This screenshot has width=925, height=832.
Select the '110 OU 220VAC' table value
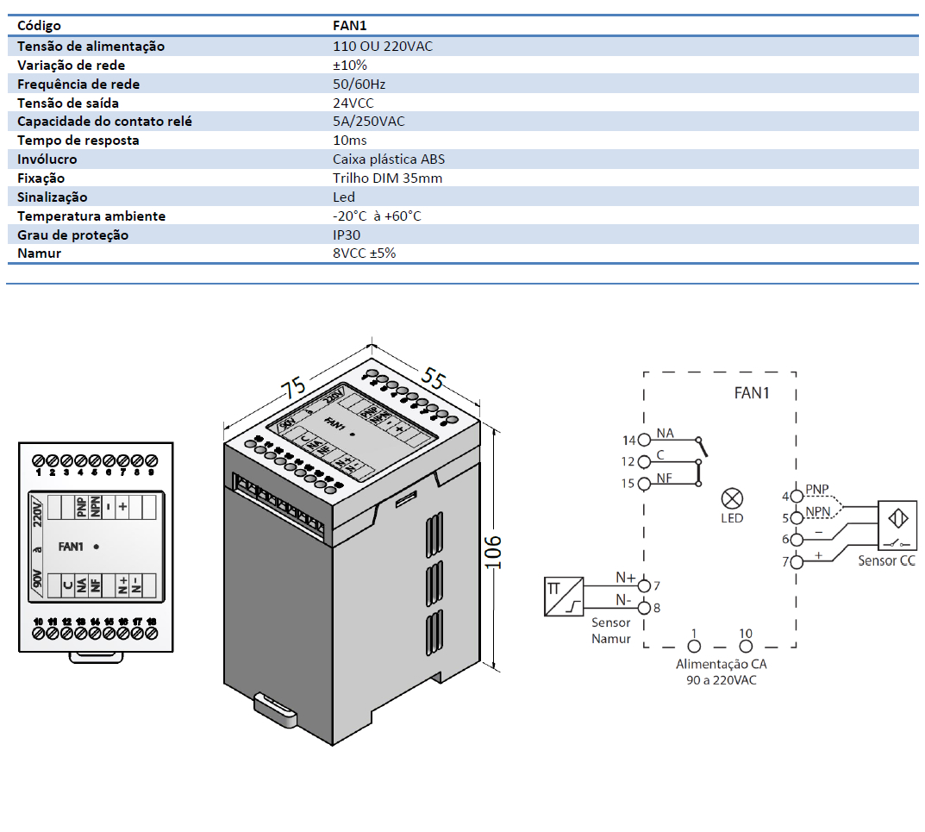coord(382,46)
